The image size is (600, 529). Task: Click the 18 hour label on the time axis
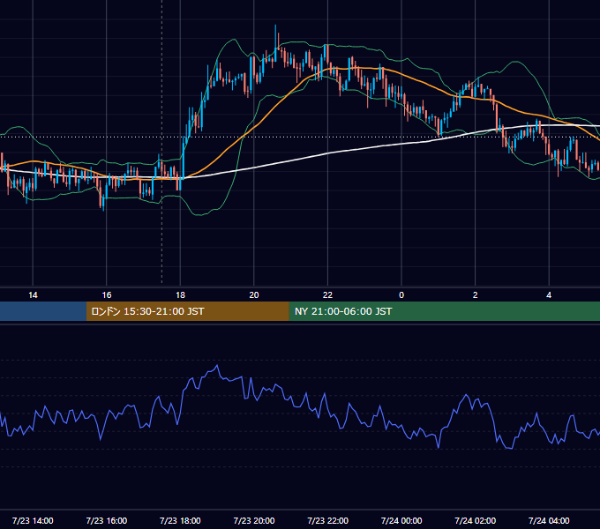[180, 295]
